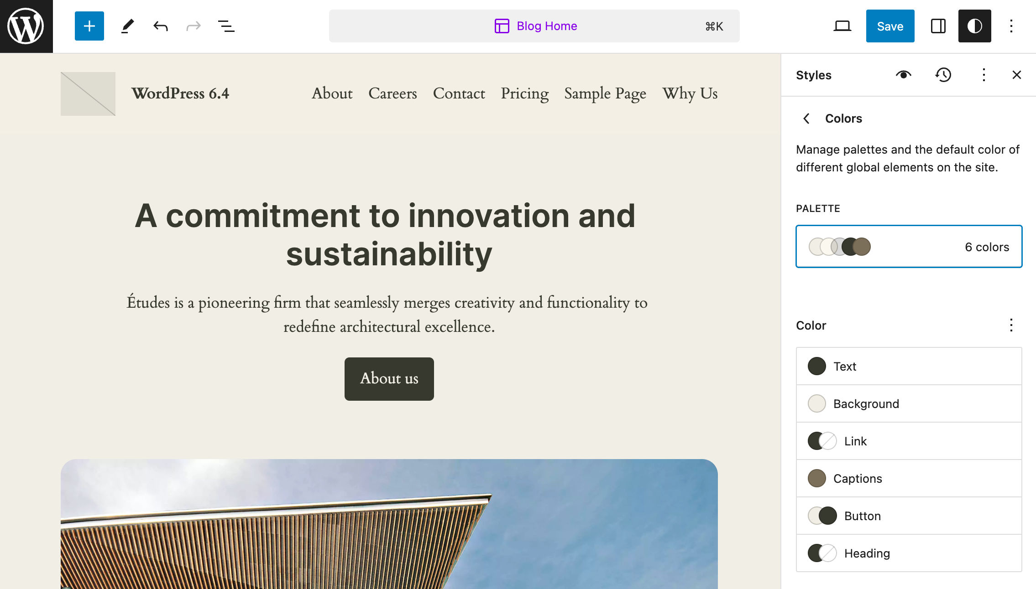Click the WordPress logo icon
Viewport: 1036px width, 589px height.
pos(26,26)
